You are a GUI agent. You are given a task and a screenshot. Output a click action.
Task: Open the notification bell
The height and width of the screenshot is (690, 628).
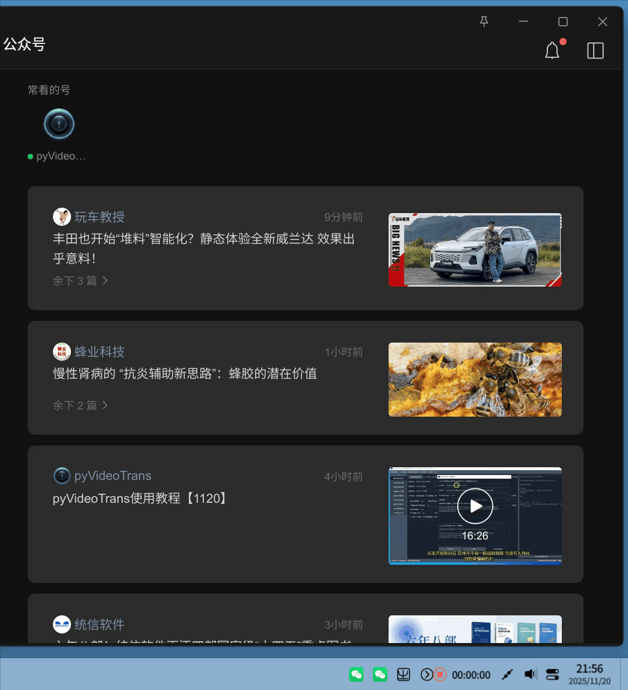pyautogui.click(x=552, y=50)
